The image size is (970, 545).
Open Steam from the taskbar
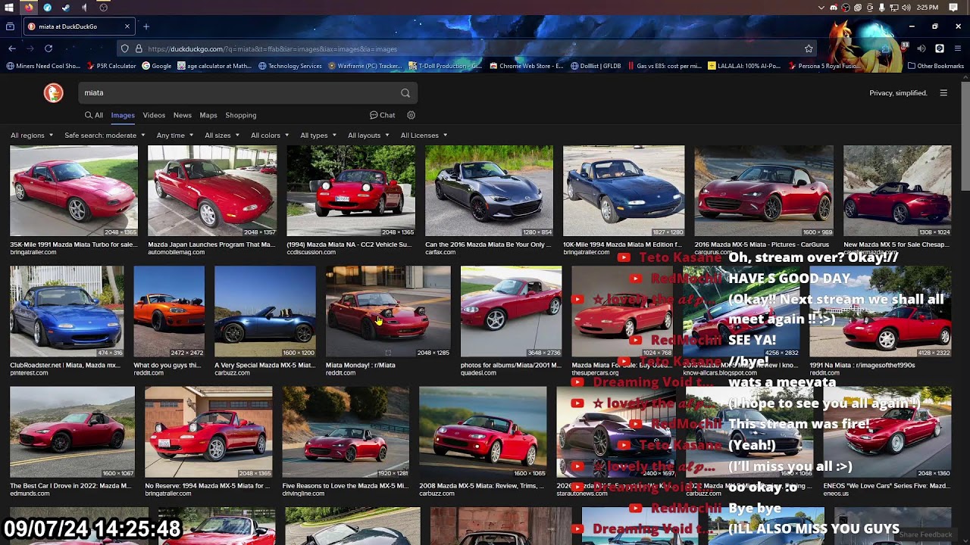click(x=66, y=8)
